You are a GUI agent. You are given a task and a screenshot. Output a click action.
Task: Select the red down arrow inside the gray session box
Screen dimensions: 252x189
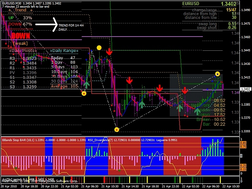185,91
